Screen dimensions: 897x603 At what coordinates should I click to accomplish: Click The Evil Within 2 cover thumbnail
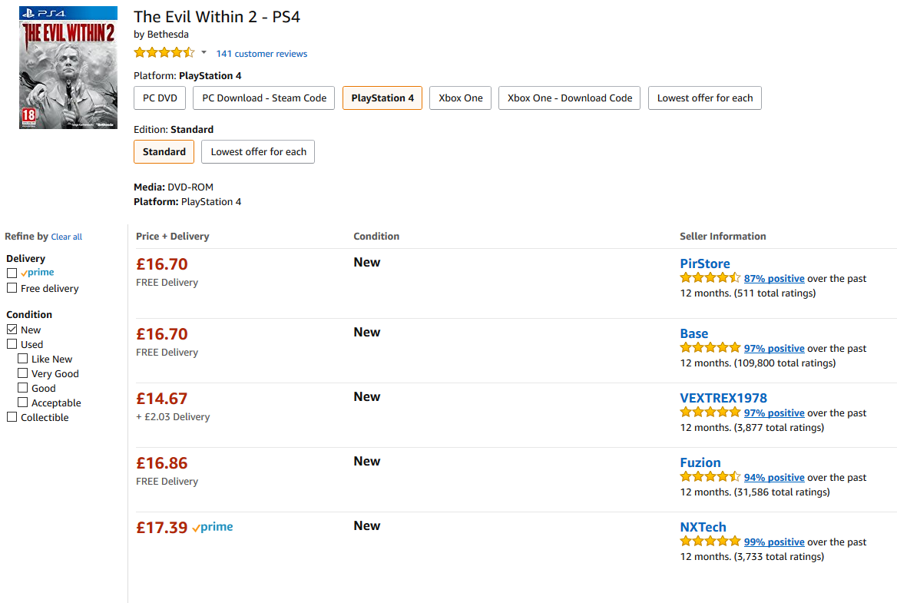pos(68,68)
